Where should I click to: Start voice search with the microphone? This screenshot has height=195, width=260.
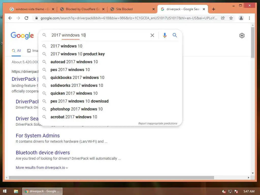[x=165, y=35]
